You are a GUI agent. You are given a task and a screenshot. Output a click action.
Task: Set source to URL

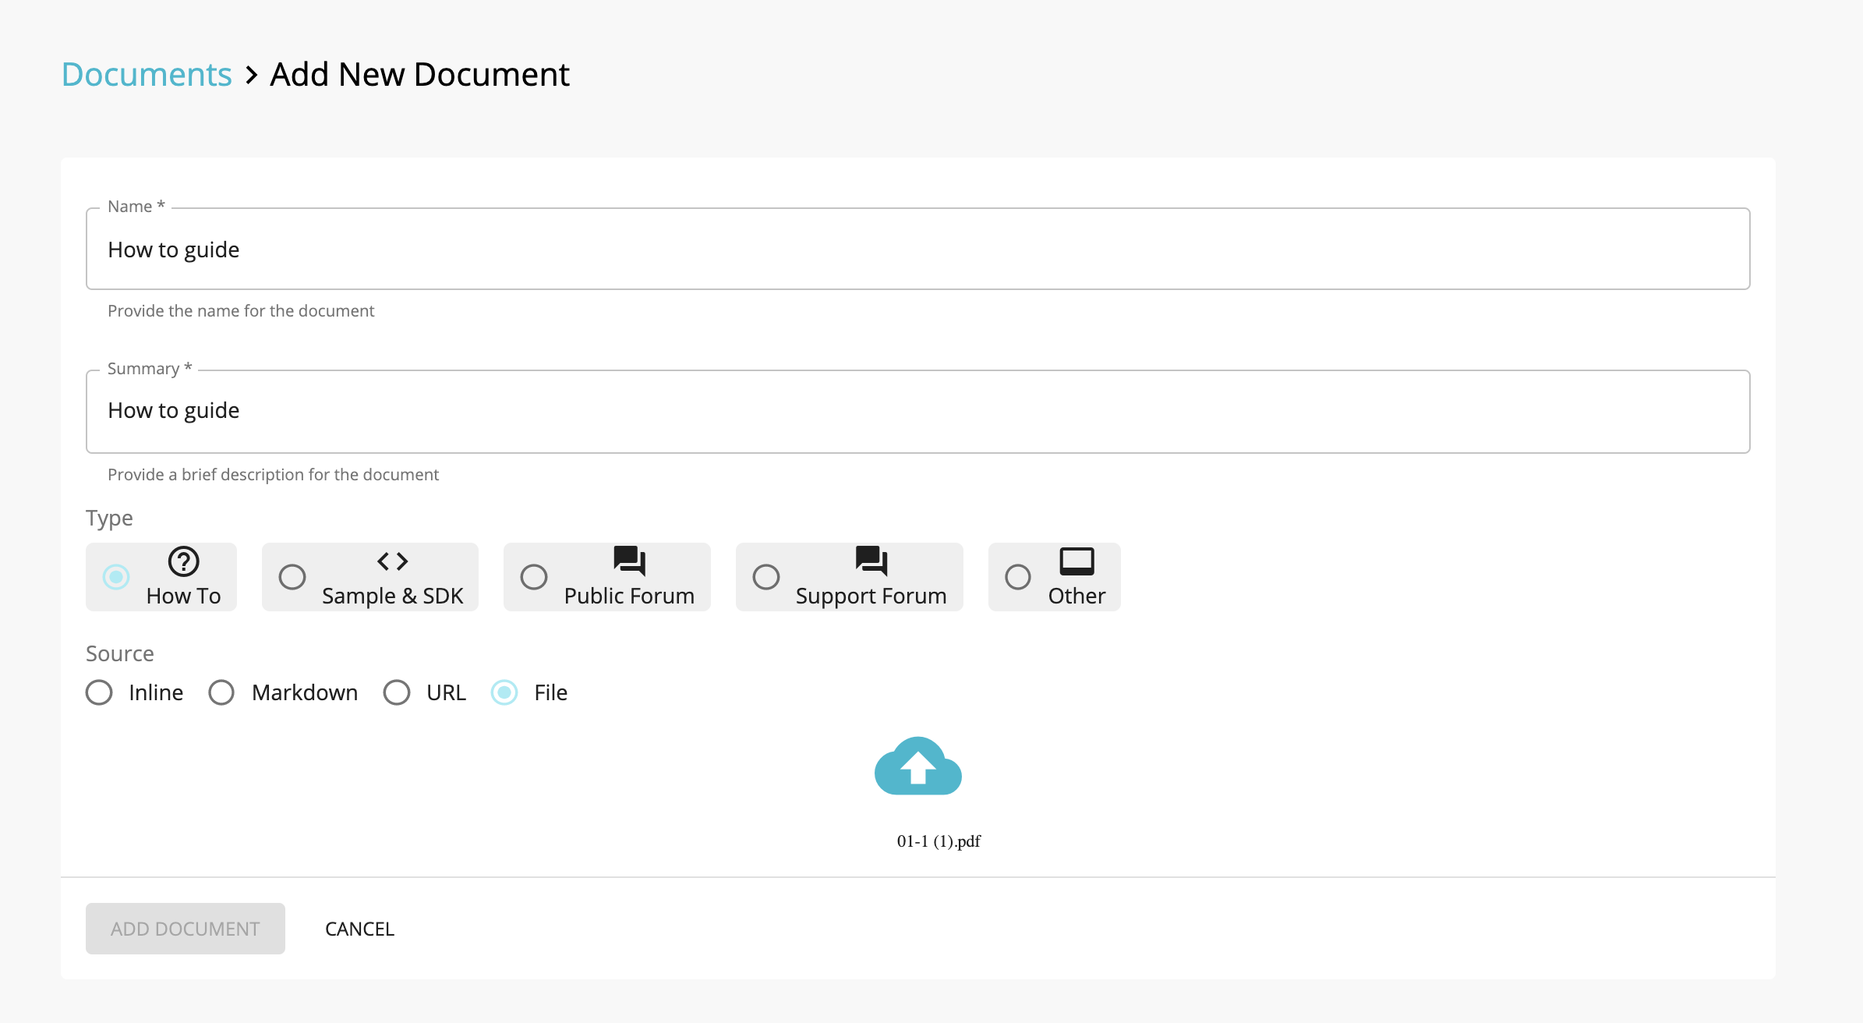click(397, 692)
